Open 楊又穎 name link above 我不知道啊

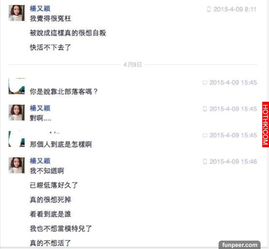40,161
